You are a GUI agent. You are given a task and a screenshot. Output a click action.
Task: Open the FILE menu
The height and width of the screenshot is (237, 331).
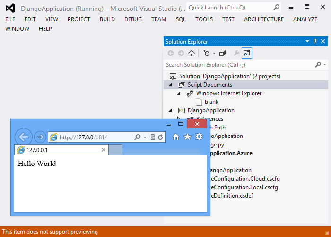point(10,19)
